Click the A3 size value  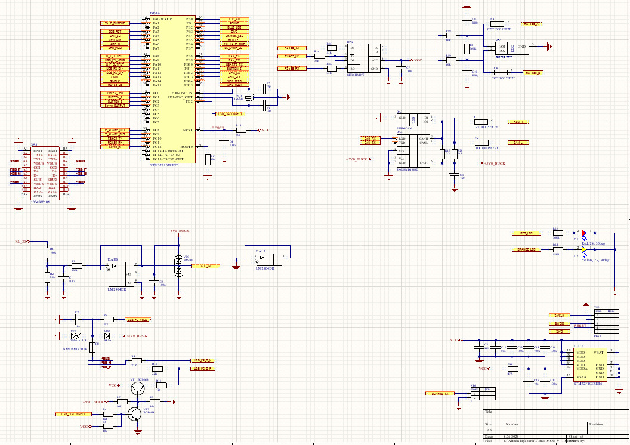(489, 429)
